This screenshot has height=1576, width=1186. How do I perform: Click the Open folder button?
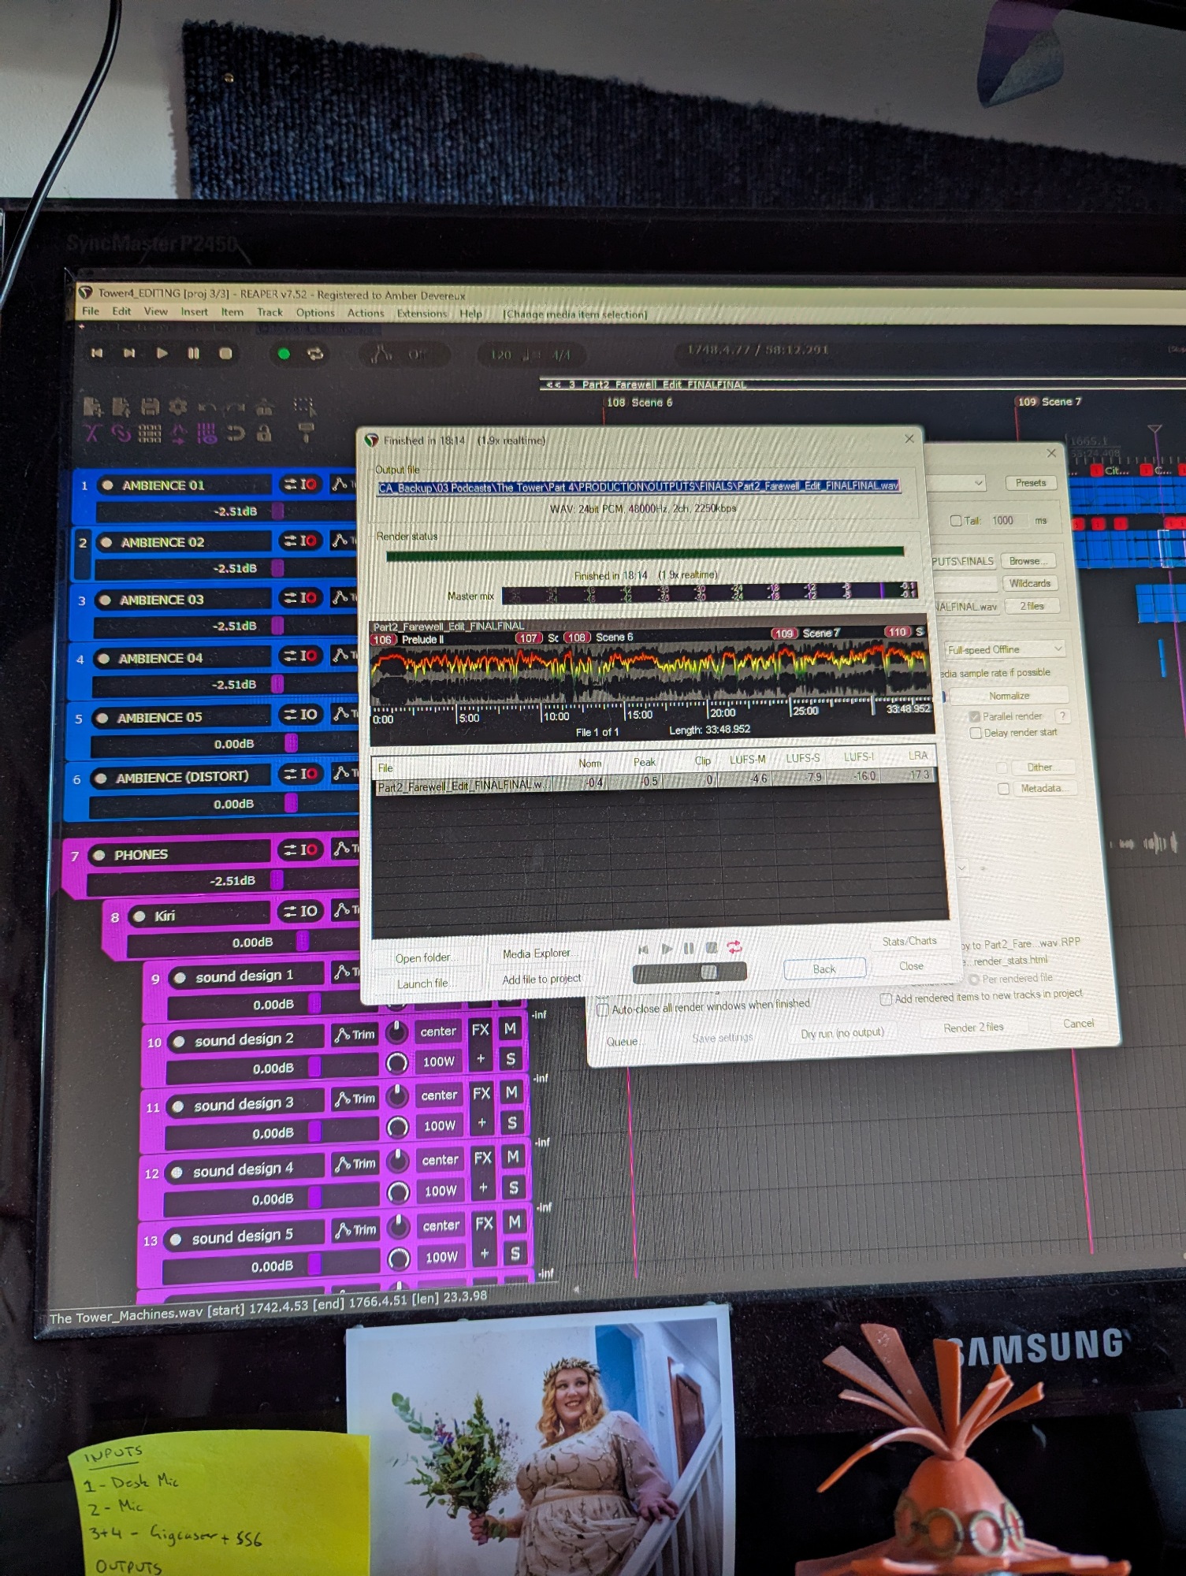click(x=423, y=957)
